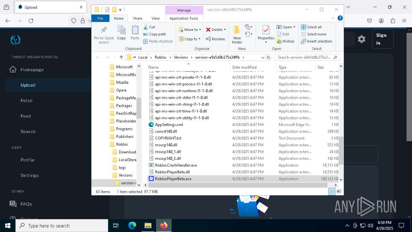Open Feed in browser sidebar
This screenshot has height=232, width=412.
tap(26, 116)
